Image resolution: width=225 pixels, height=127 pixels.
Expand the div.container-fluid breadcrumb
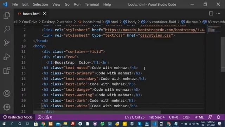tap(159, 22)
